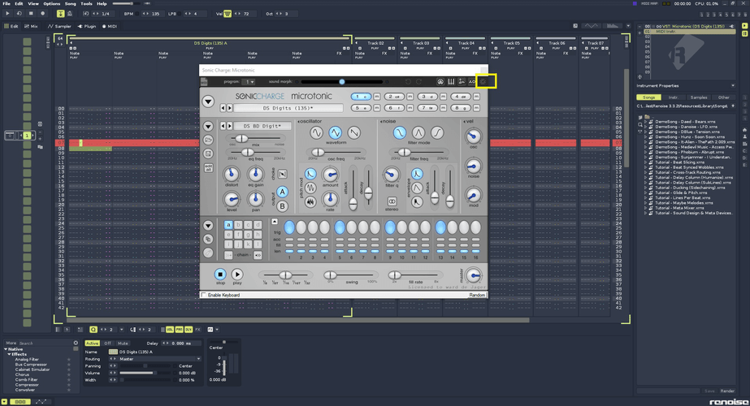Image resolution: width=750 pixels, height=406 pixels.
Task: Open the Tools menu
Action: 86,3
